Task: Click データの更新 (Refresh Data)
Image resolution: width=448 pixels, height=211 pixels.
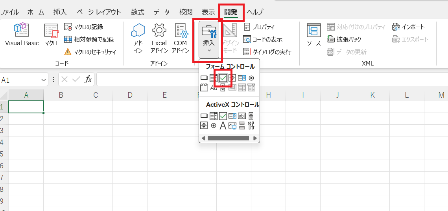Action: [347, 52]
